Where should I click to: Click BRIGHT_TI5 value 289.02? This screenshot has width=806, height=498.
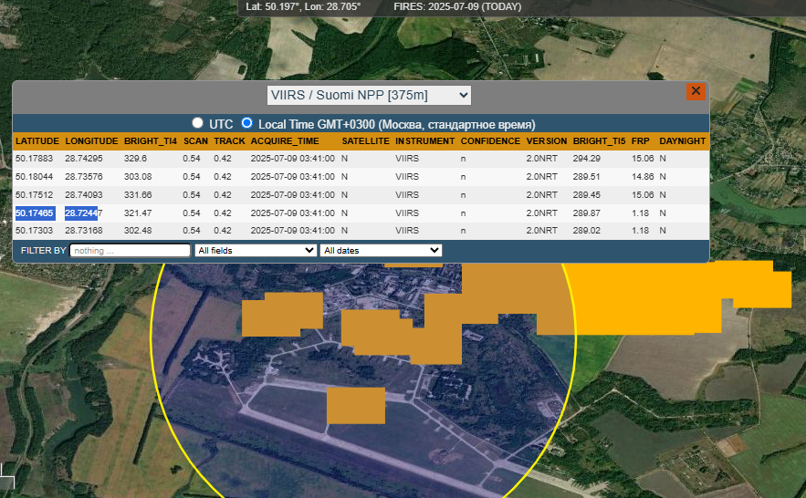point(587,231)
